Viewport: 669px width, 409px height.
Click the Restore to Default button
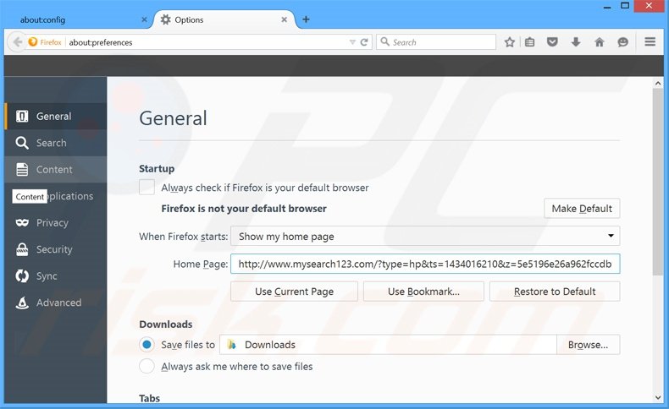pos(555,292)
